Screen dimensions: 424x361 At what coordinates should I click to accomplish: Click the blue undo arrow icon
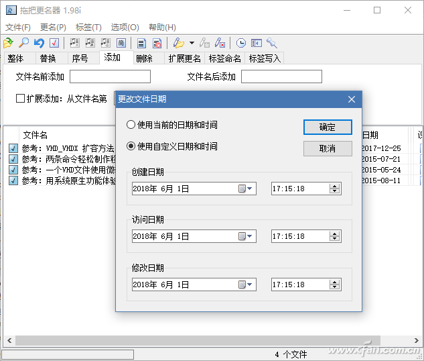point(39,43)
